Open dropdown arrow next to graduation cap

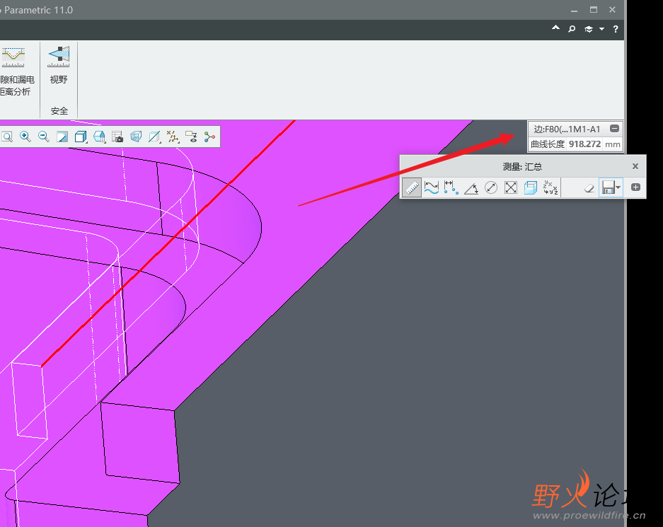point(601,29)
